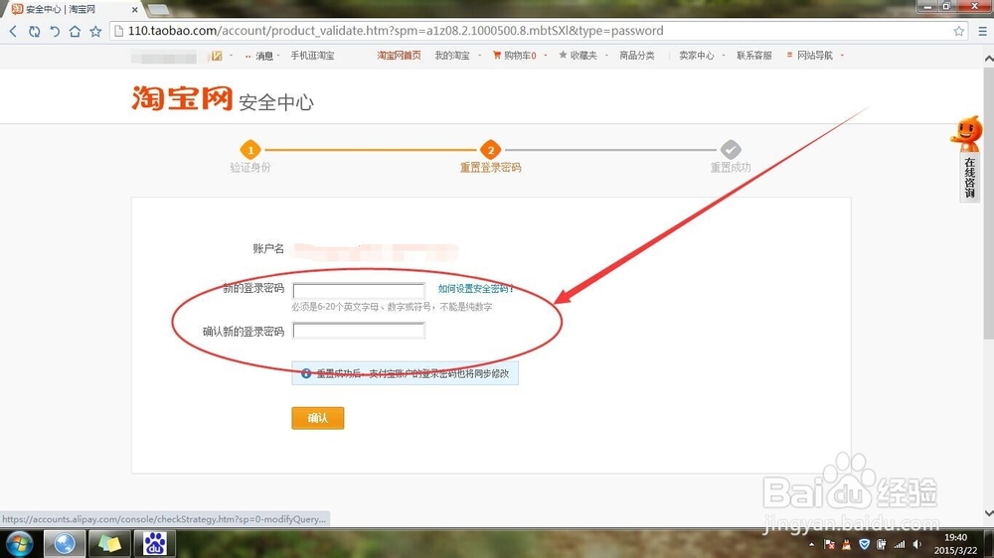This screenshot has width=994, height=558.
Task: Click the 重置成功 checkmark step icon
Action: click(x=731, y=150)
